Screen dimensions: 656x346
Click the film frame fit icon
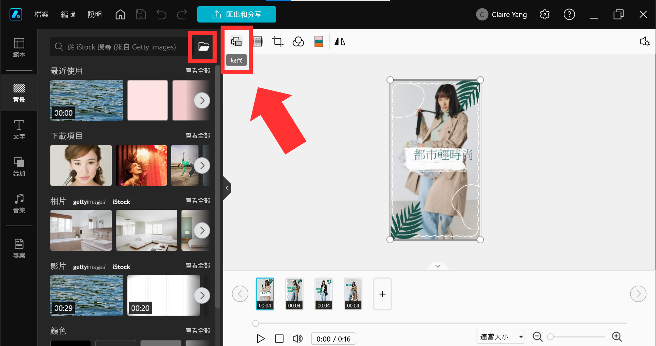(x=257, y=42)
